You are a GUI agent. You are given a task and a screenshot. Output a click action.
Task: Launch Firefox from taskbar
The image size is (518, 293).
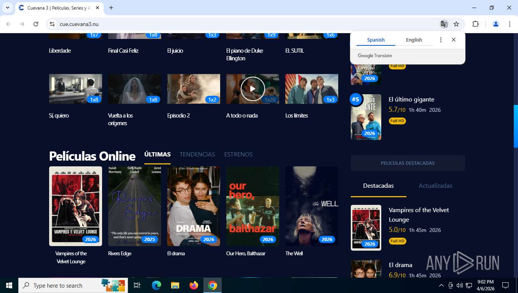click(x=194, y=285)
